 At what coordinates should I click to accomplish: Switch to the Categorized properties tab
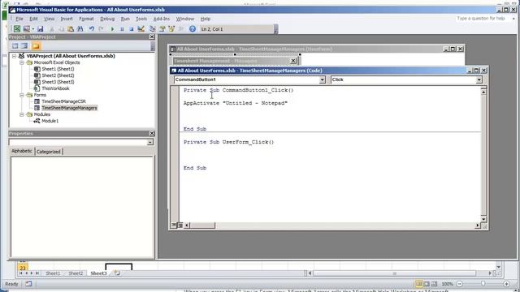pyautogui.click(x=49, y=152)
